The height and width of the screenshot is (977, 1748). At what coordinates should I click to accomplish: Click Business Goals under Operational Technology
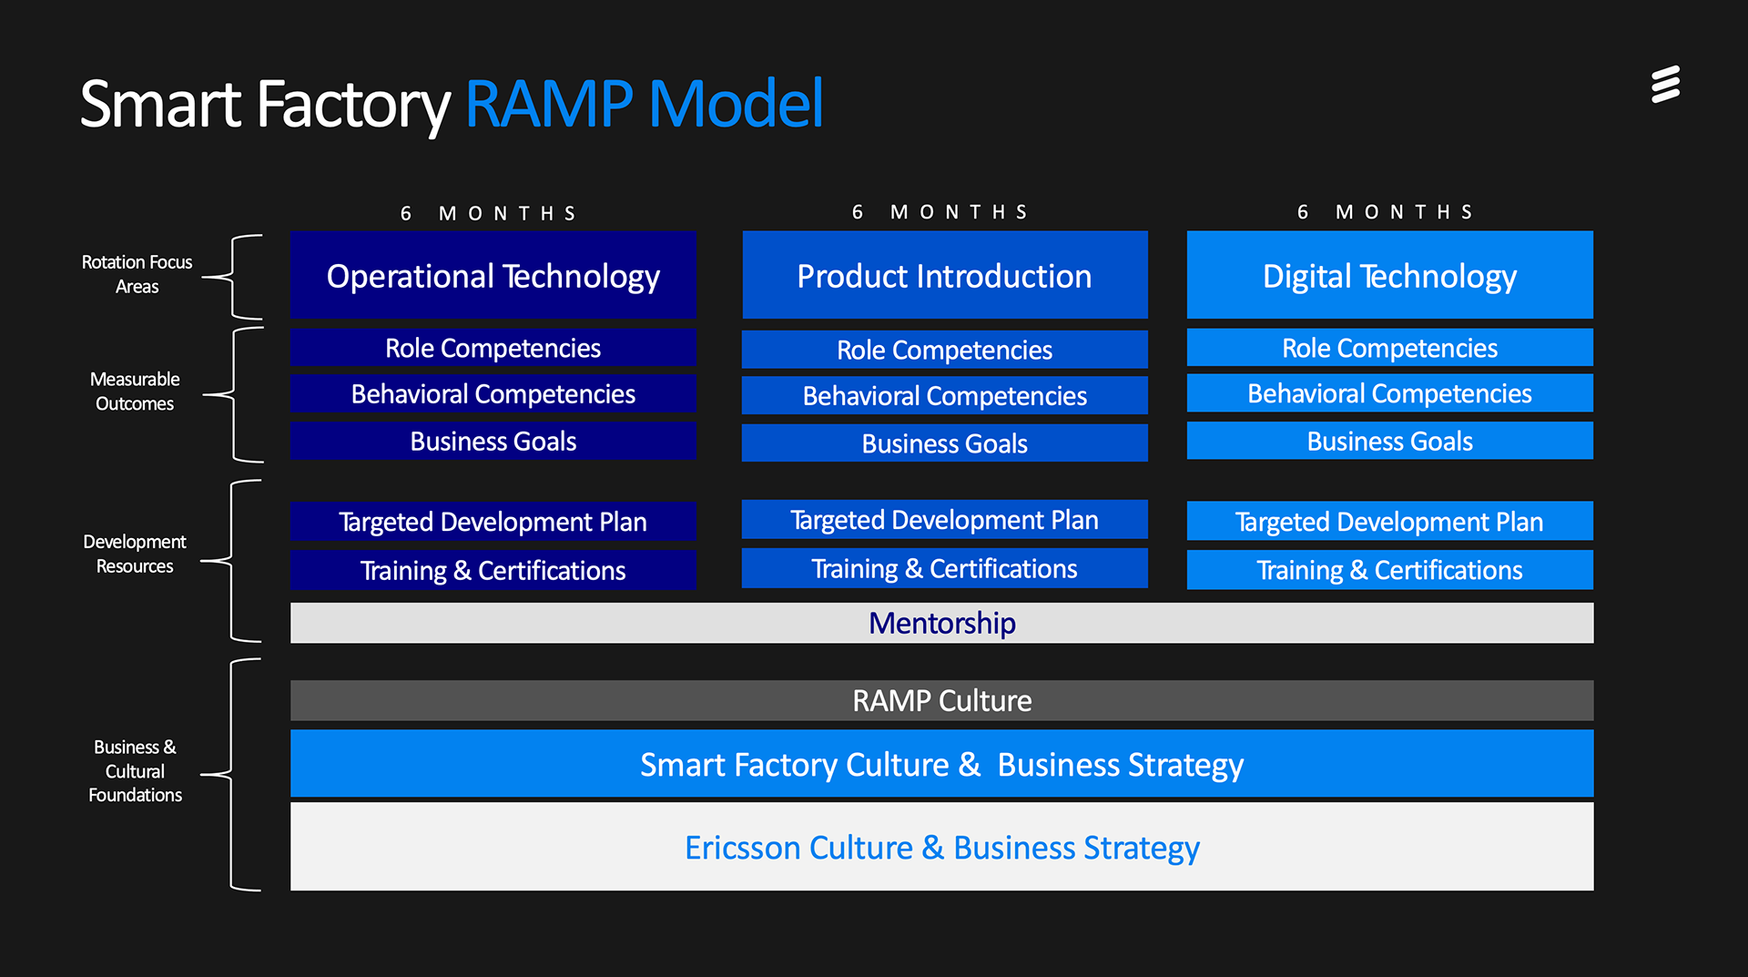493,441
